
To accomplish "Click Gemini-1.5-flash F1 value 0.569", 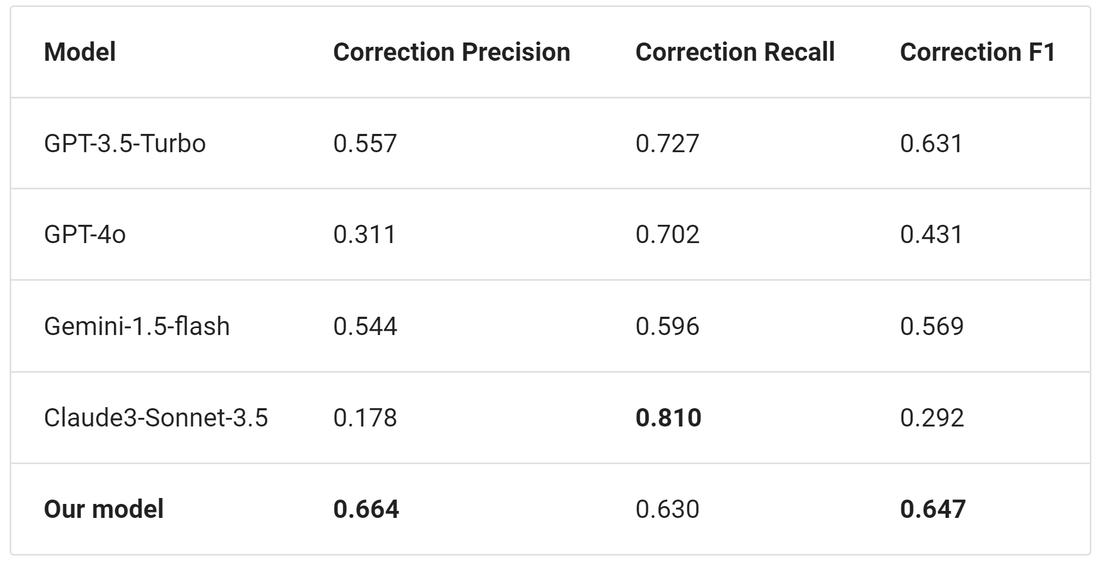I will (x=932, y=326).
